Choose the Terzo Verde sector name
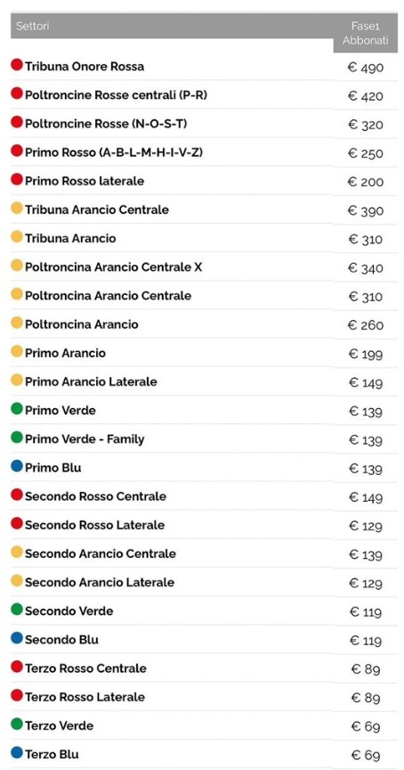The image size is (404, 770). (59, 725)
